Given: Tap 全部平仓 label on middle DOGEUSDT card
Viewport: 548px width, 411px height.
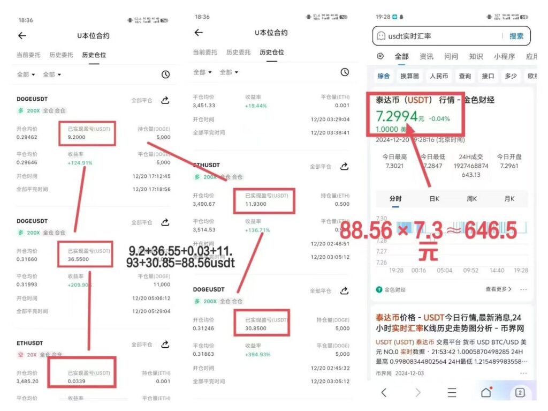Looking at the screenshot, I should pyautogui.click(x=321, y=291).
